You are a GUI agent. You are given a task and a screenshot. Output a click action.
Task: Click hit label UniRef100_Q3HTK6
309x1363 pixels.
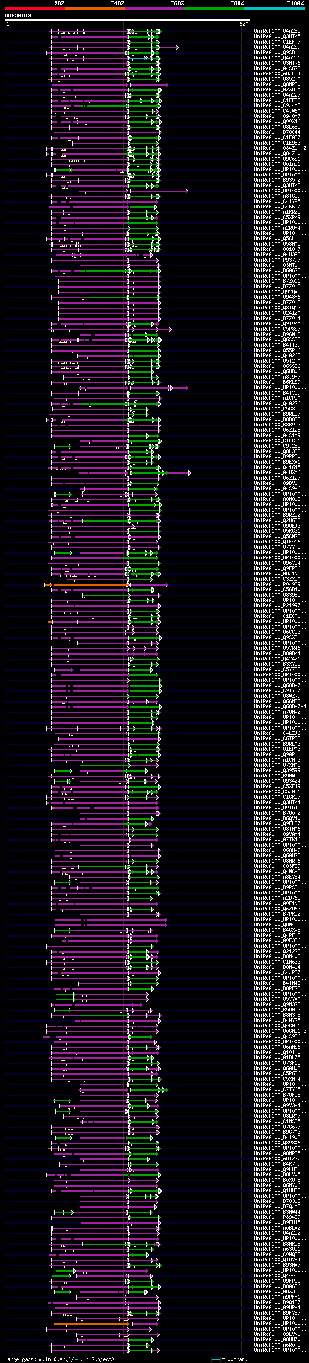[x=277, y=63]
